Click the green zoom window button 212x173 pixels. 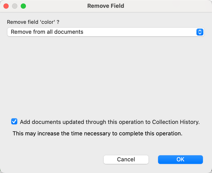point(23,6)
